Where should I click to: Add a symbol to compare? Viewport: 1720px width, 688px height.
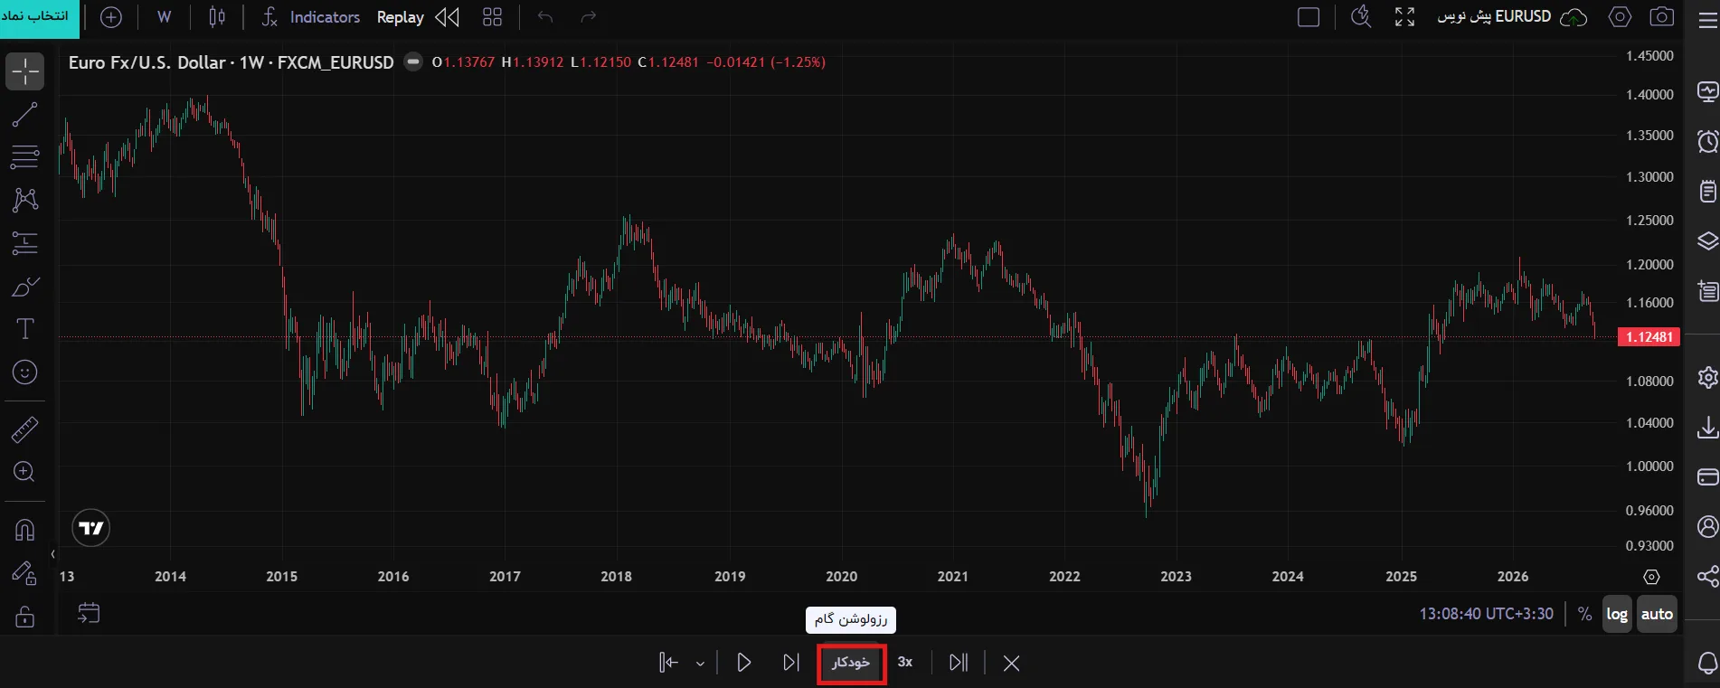(111, 17)
